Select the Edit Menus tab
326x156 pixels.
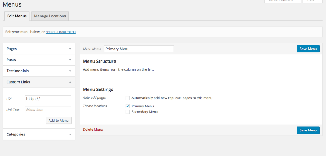click(17, 16)
